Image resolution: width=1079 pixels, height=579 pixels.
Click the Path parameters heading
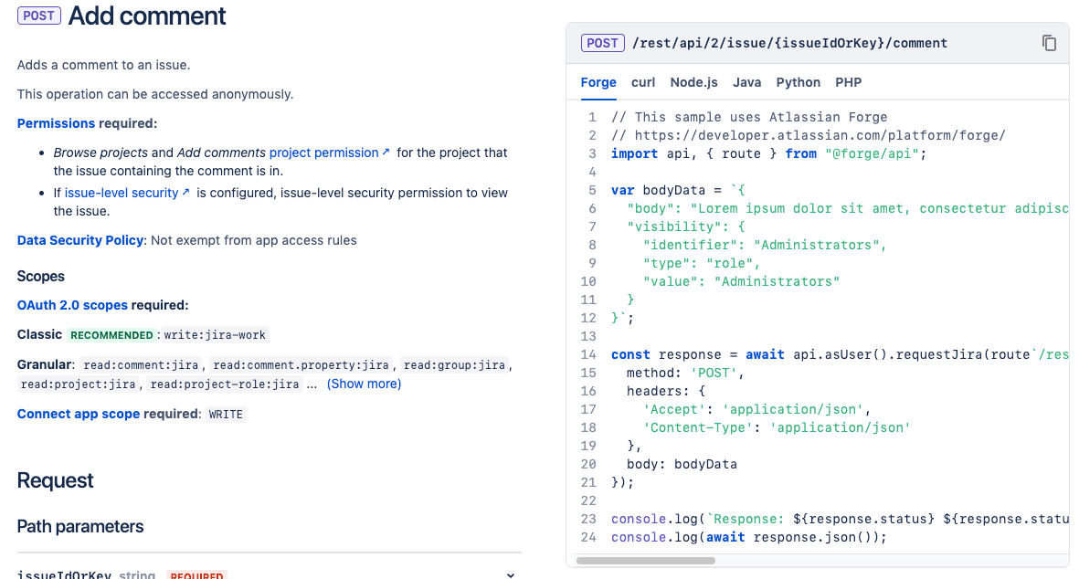(x=80, y=526)
